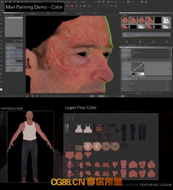
Task: Select the orange Paint Through tool in left toolbar
Action: [x=1, y=70]
